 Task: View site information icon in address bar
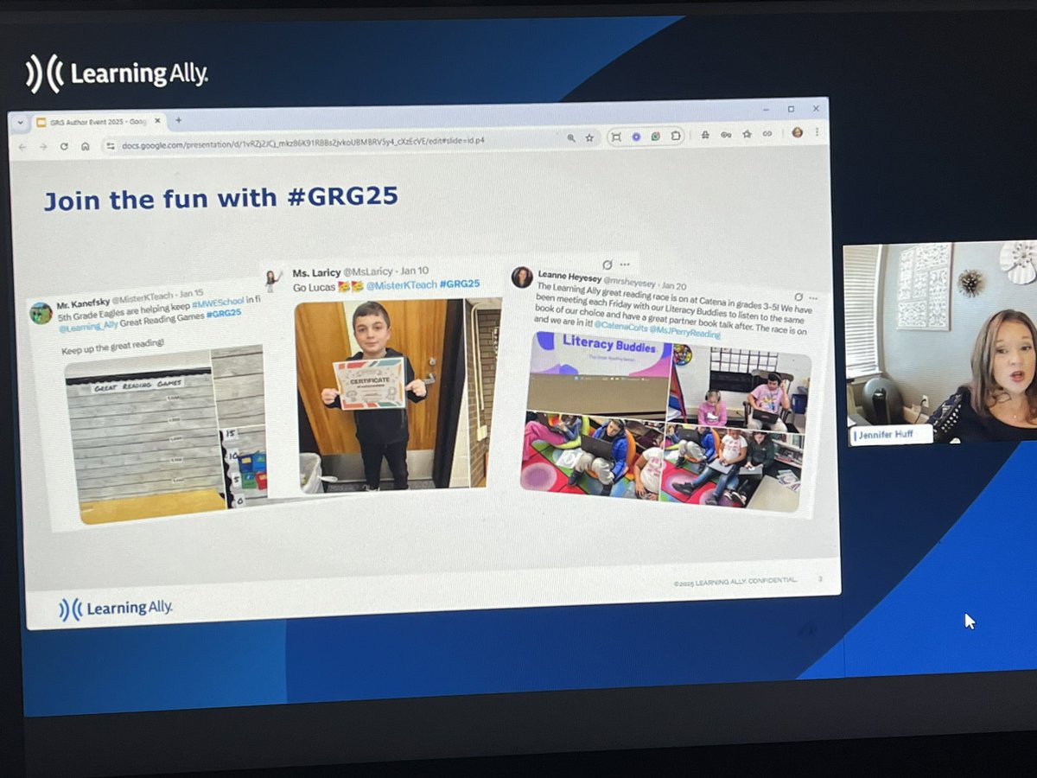coord(110,146)
